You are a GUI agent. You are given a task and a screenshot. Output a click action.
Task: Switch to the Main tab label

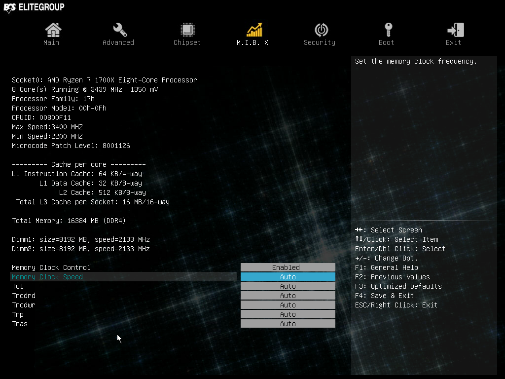click(51, 42)
